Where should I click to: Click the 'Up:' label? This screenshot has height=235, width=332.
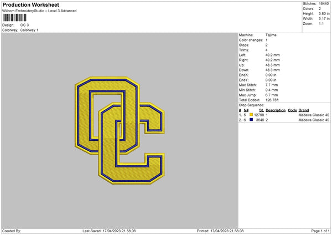(241, 65)
